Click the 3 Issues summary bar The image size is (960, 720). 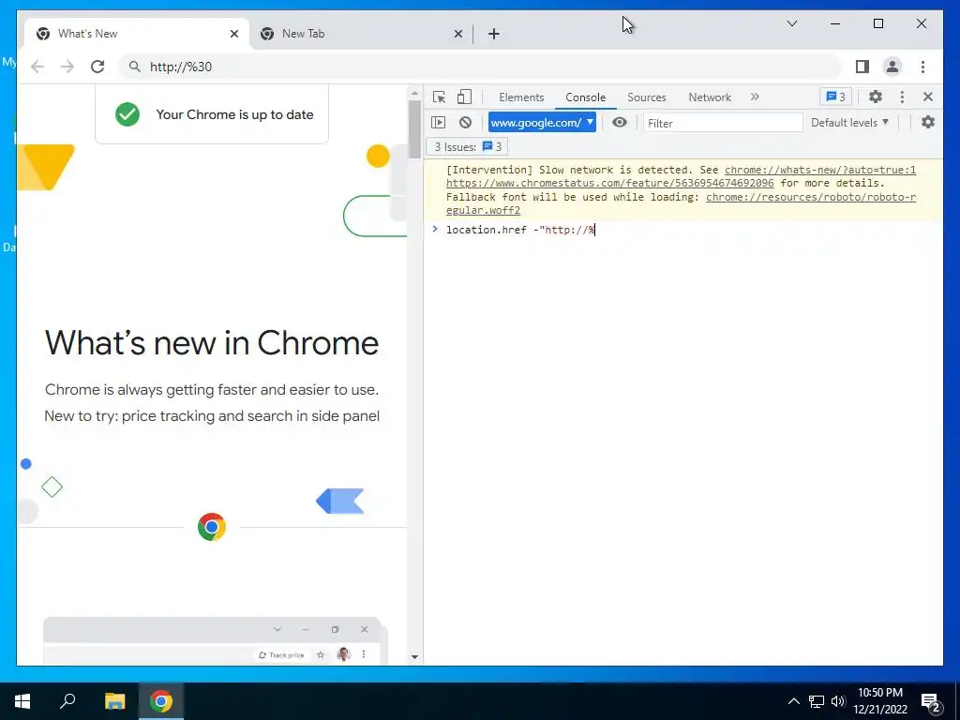(468, 147)
